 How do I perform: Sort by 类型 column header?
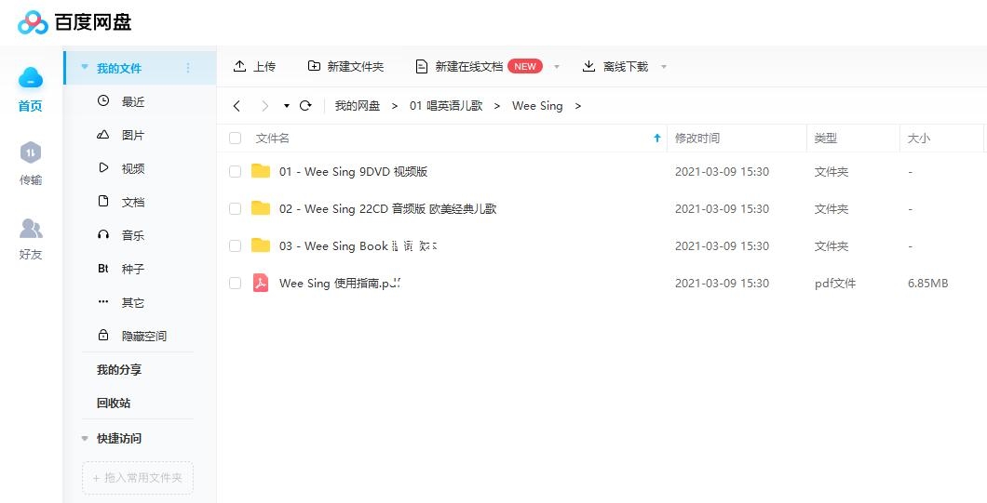(x=825, y=139)
